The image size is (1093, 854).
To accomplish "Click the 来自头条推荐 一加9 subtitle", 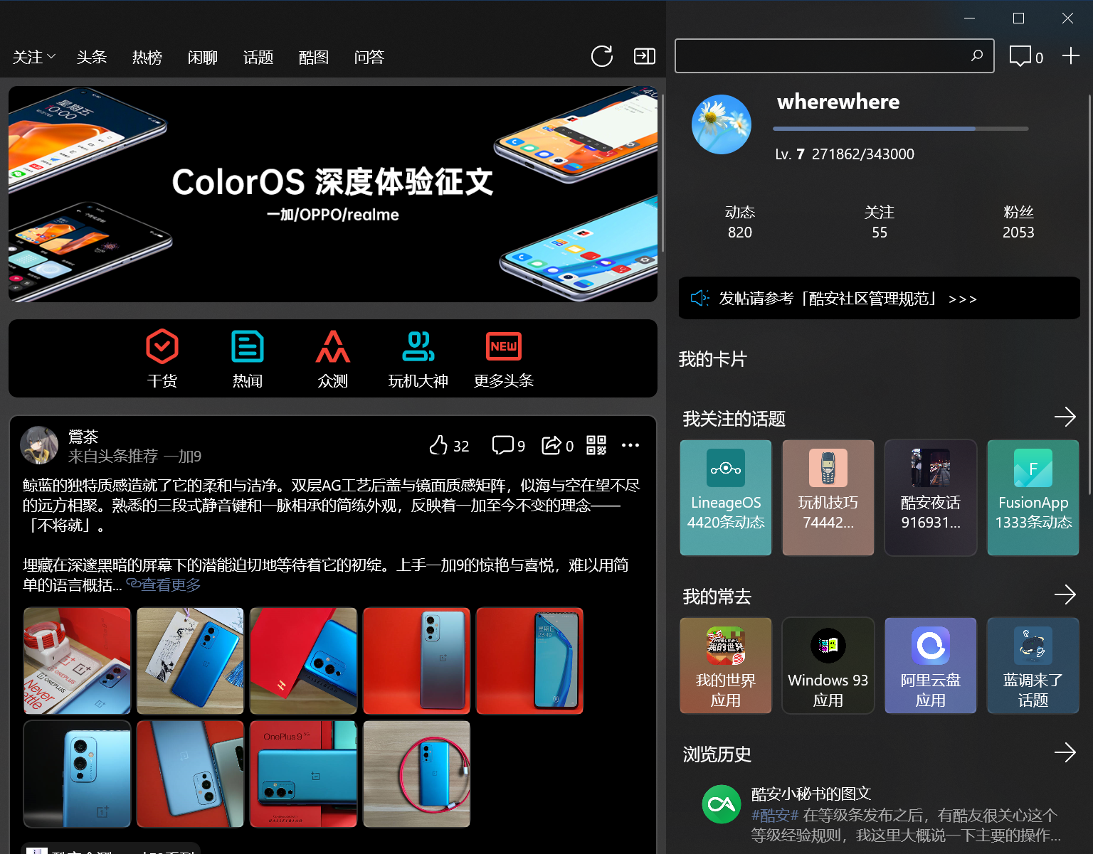I will [134, 456].
